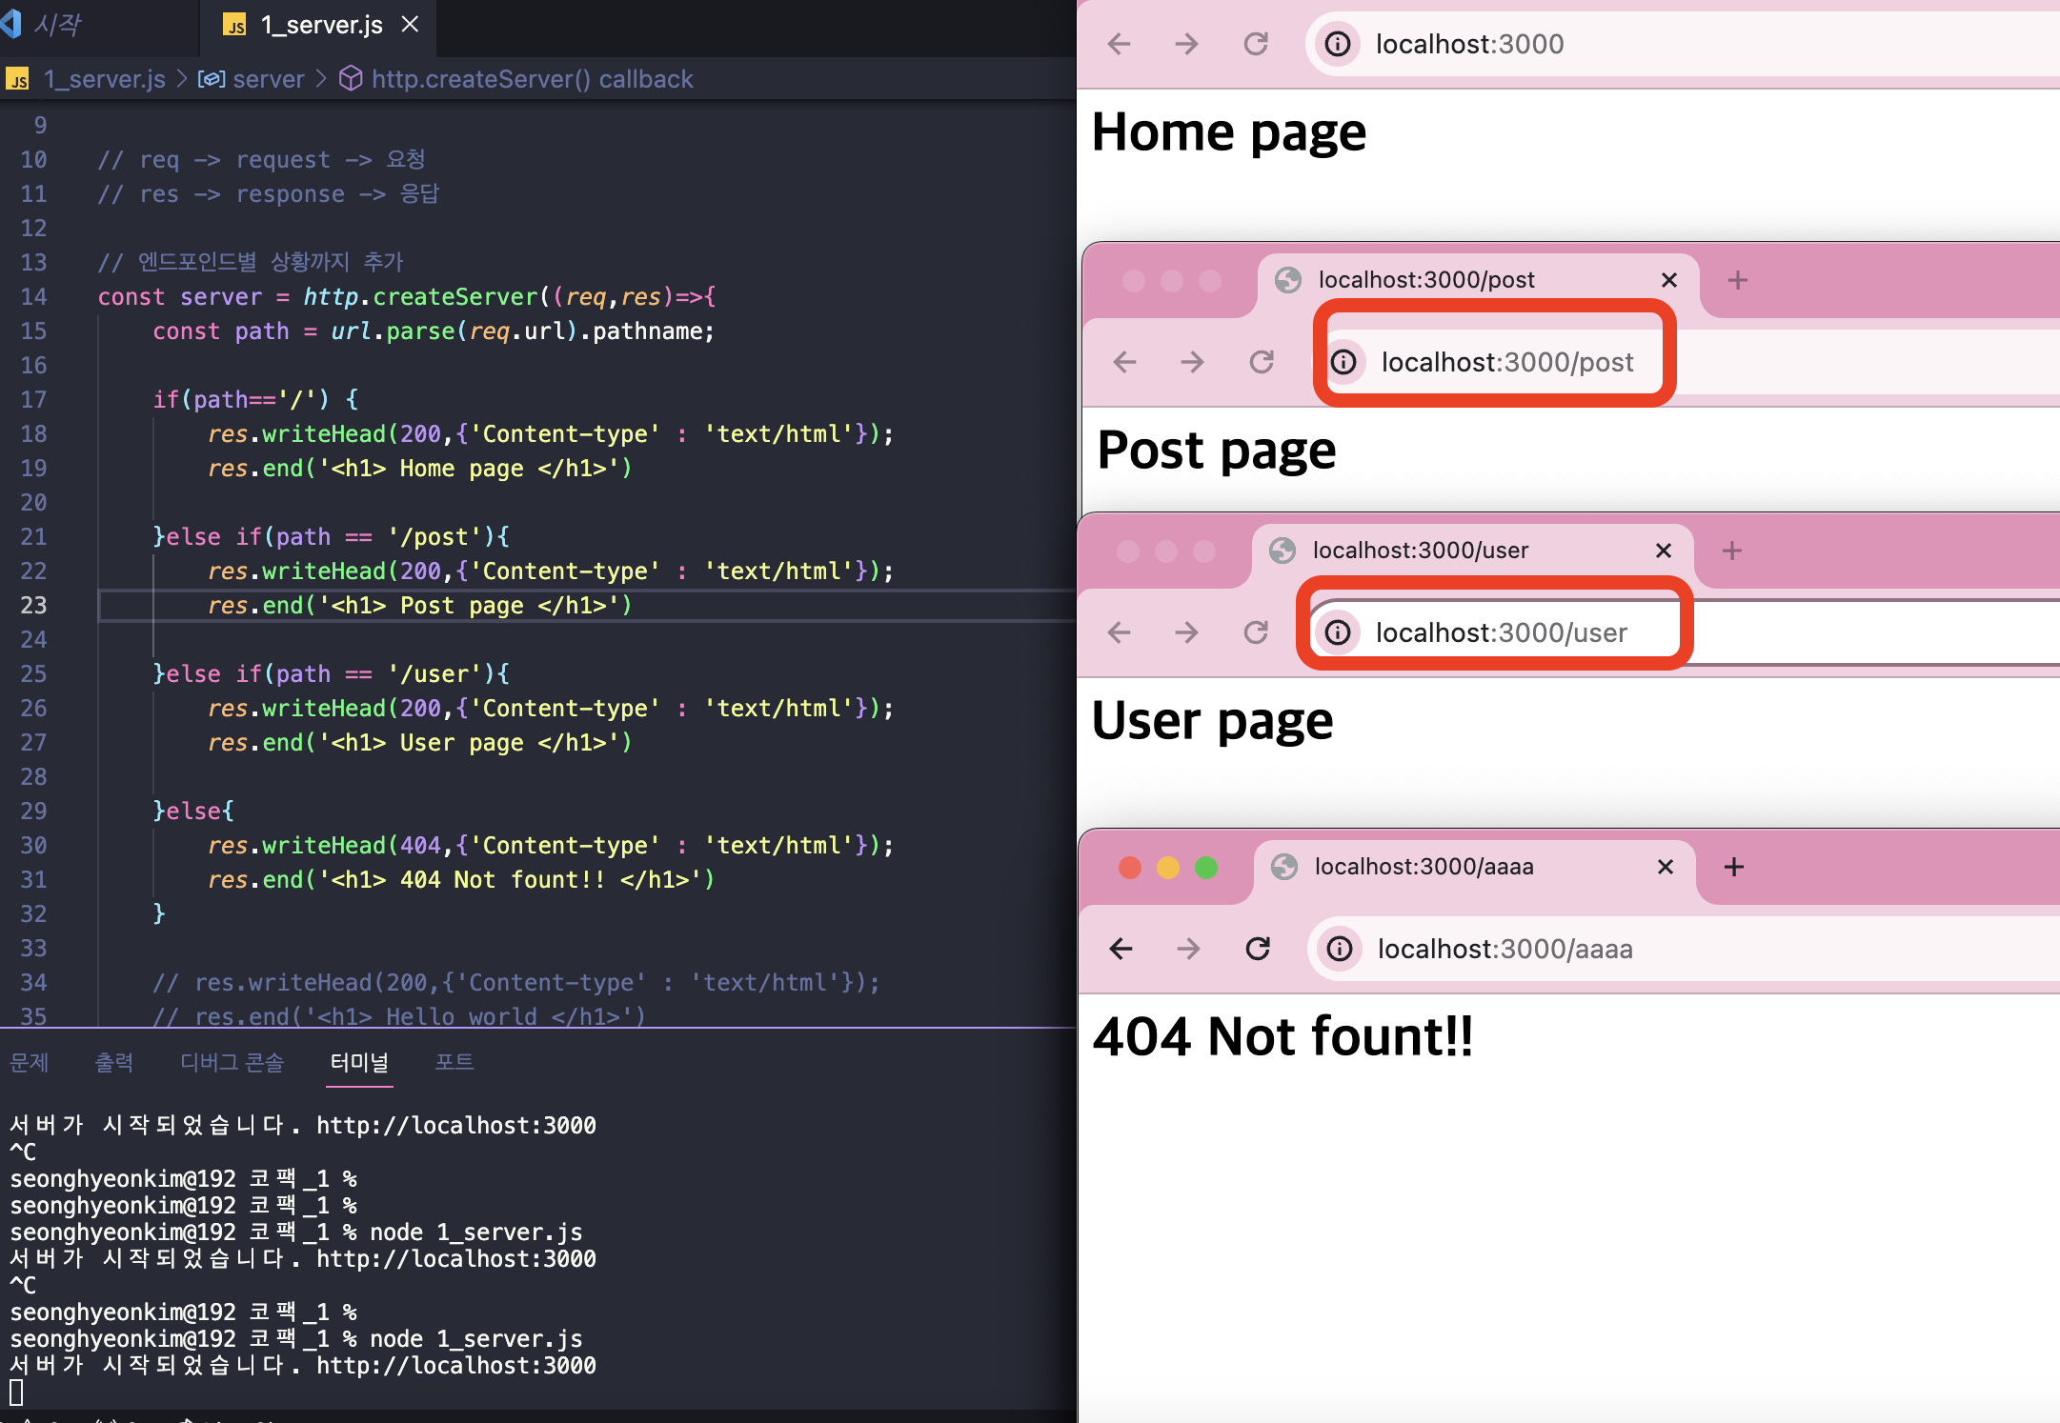Open the 시작 welcome tab
The height and width of the screenshot is (1423, 2060).
[57, 25]
